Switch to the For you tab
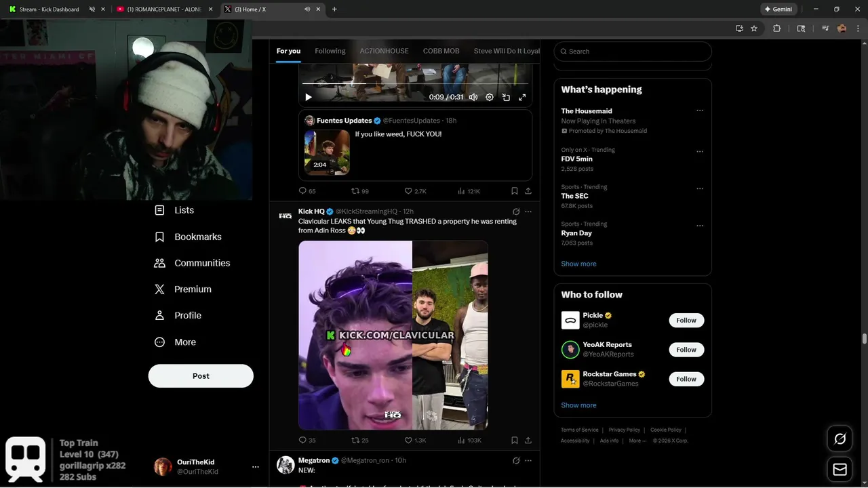Screen dimensions: 868x488 coord(288,51)
